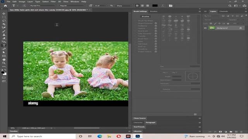Open the anti-aliasing Sharp dropdown
Screen dimensions: 248x139
click(124, 6)
